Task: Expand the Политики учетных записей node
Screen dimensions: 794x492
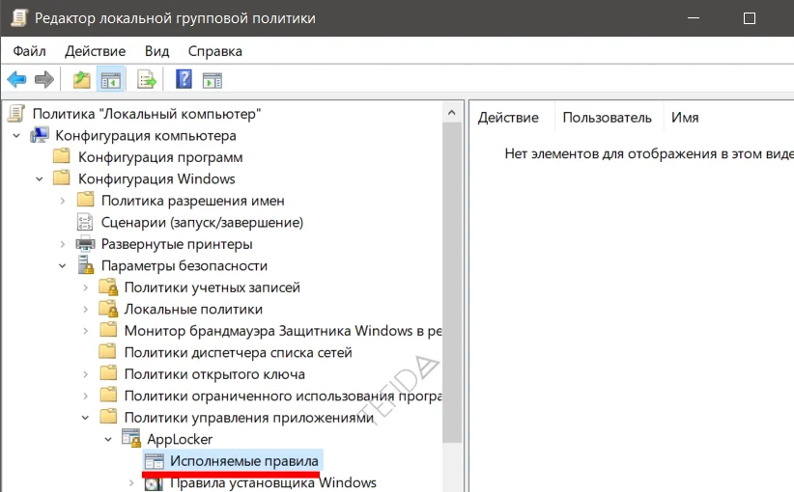Action: pyautogui.click(x=86, y=287)
